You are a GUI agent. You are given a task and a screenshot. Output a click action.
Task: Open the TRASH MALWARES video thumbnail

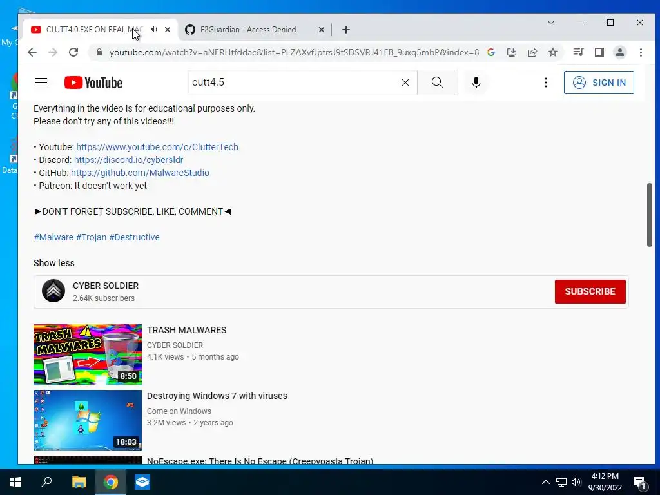click(x=88, y=354)
